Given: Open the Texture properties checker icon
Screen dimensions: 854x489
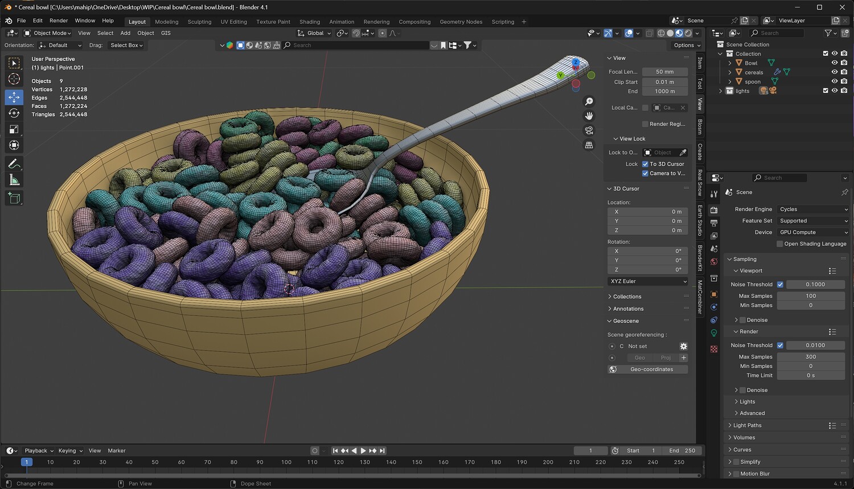Looking at the screenshot, I should (714, 348).
